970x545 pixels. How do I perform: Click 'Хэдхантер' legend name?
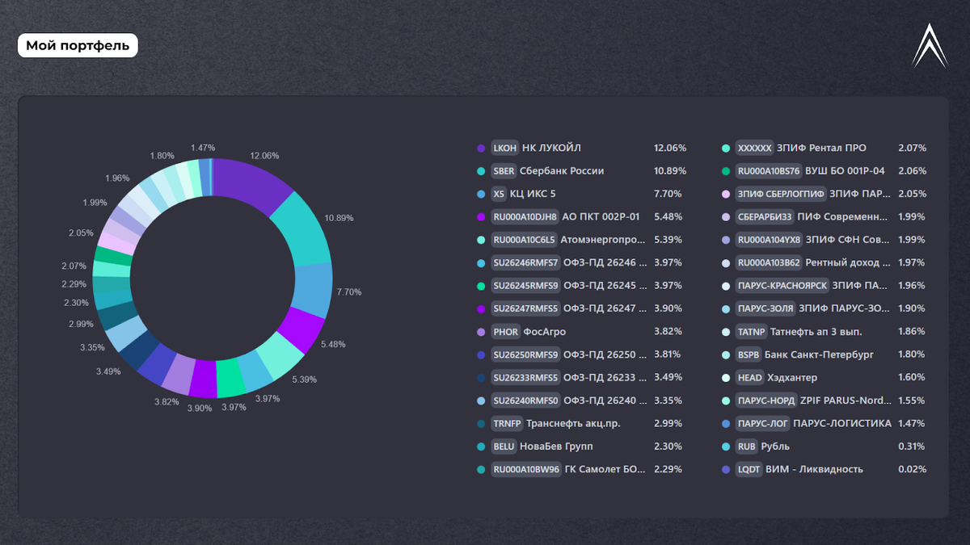point(791,377)
